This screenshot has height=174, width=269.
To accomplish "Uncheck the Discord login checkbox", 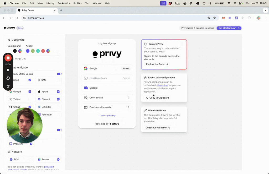I will tap(58, 99).
